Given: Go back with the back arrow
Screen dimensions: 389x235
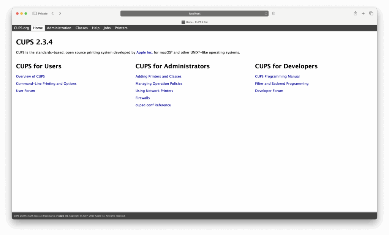Looking at the screenshot, I should (52, 13).
